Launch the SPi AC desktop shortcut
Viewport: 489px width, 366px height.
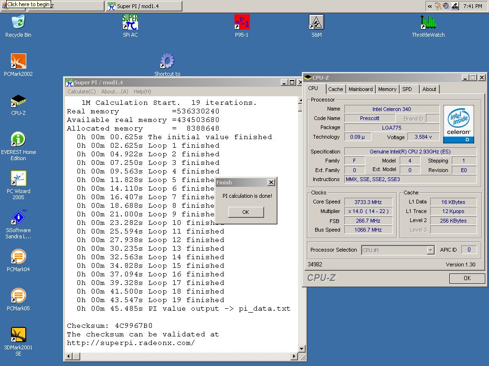pyautogui.click(x=130, y=22)
